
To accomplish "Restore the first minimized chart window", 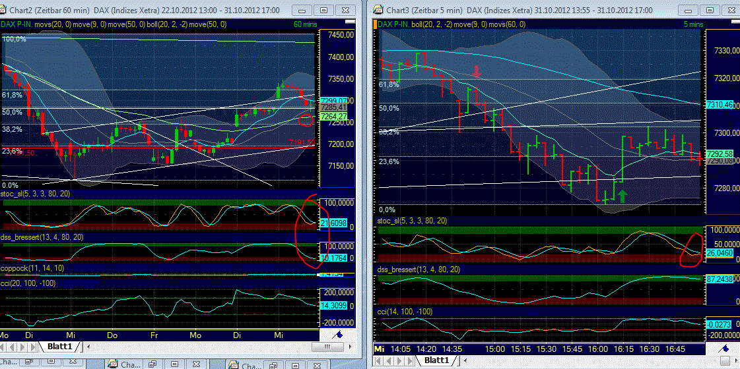I will 28,362.
